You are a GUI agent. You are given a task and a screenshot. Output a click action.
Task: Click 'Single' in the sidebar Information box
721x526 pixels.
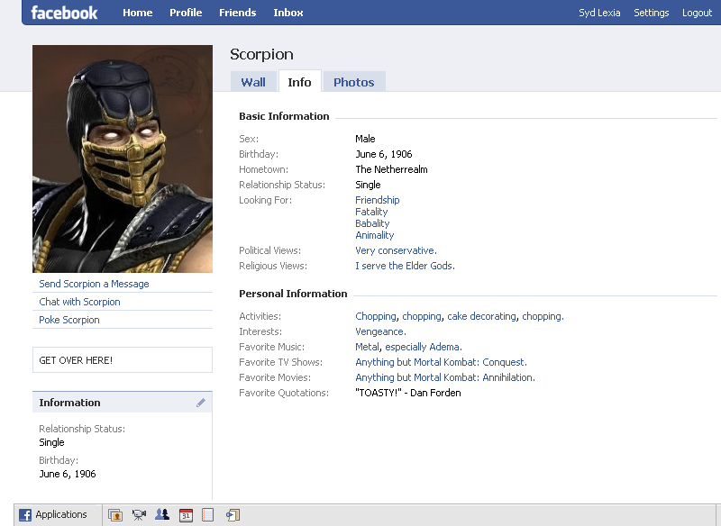[x=51, y=442]
